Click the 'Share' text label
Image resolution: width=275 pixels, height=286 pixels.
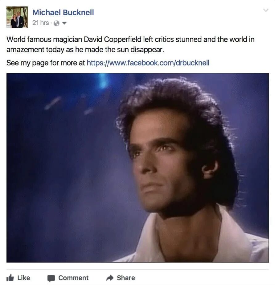[126, 278]
